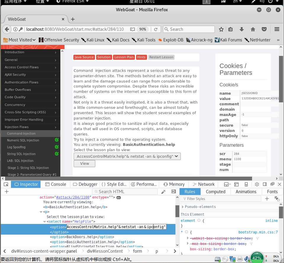Toggle pseudo-class panel icon in Rules
Viewport: 284px width, 263px height.
click(x=277, y=199)
